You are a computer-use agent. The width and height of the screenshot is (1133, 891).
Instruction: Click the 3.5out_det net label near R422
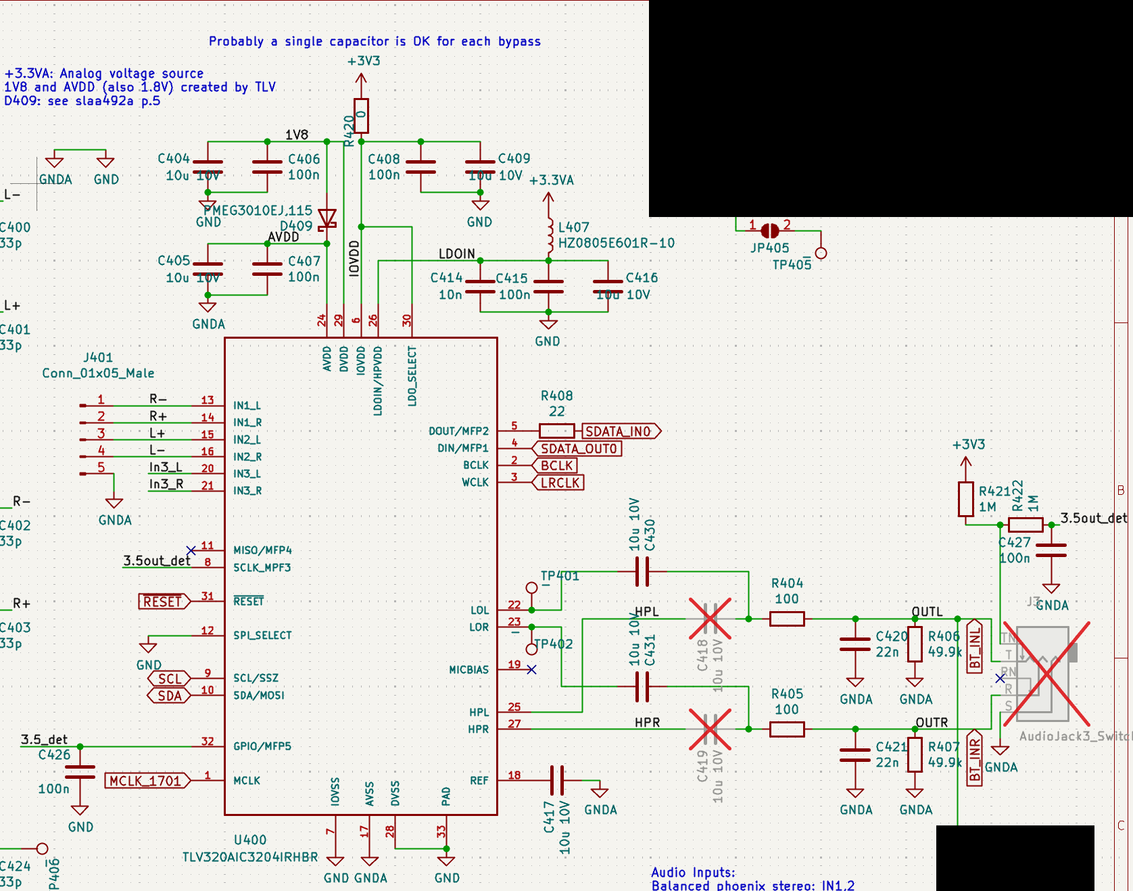pyautogui.click(x=1094, y=518)
